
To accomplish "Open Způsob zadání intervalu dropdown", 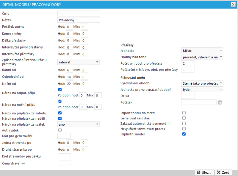I will (x=79, y=62).
